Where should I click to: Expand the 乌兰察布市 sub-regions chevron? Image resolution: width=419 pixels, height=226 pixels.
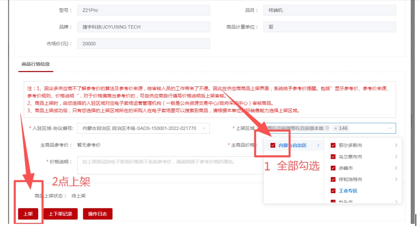tap(396, 157)
